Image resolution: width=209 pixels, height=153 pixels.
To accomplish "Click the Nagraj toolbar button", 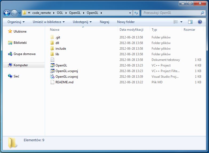I will (x=105, y=22).
